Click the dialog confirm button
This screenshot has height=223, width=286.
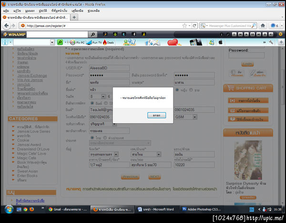[x=156, y=116]
